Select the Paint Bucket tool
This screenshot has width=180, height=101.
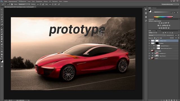(x=2, y=37)
